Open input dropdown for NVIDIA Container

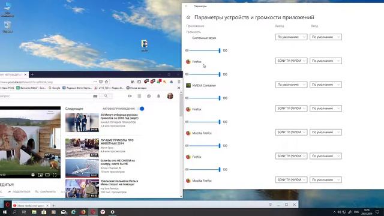[325, 85]
